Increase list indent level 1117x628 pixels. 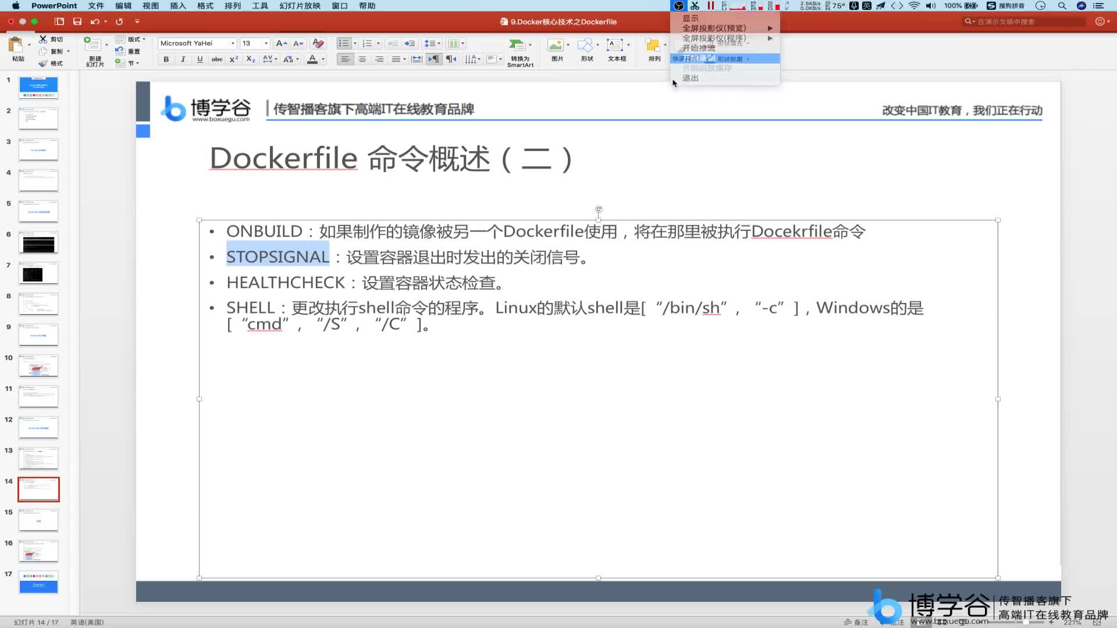tap(410, 44)
